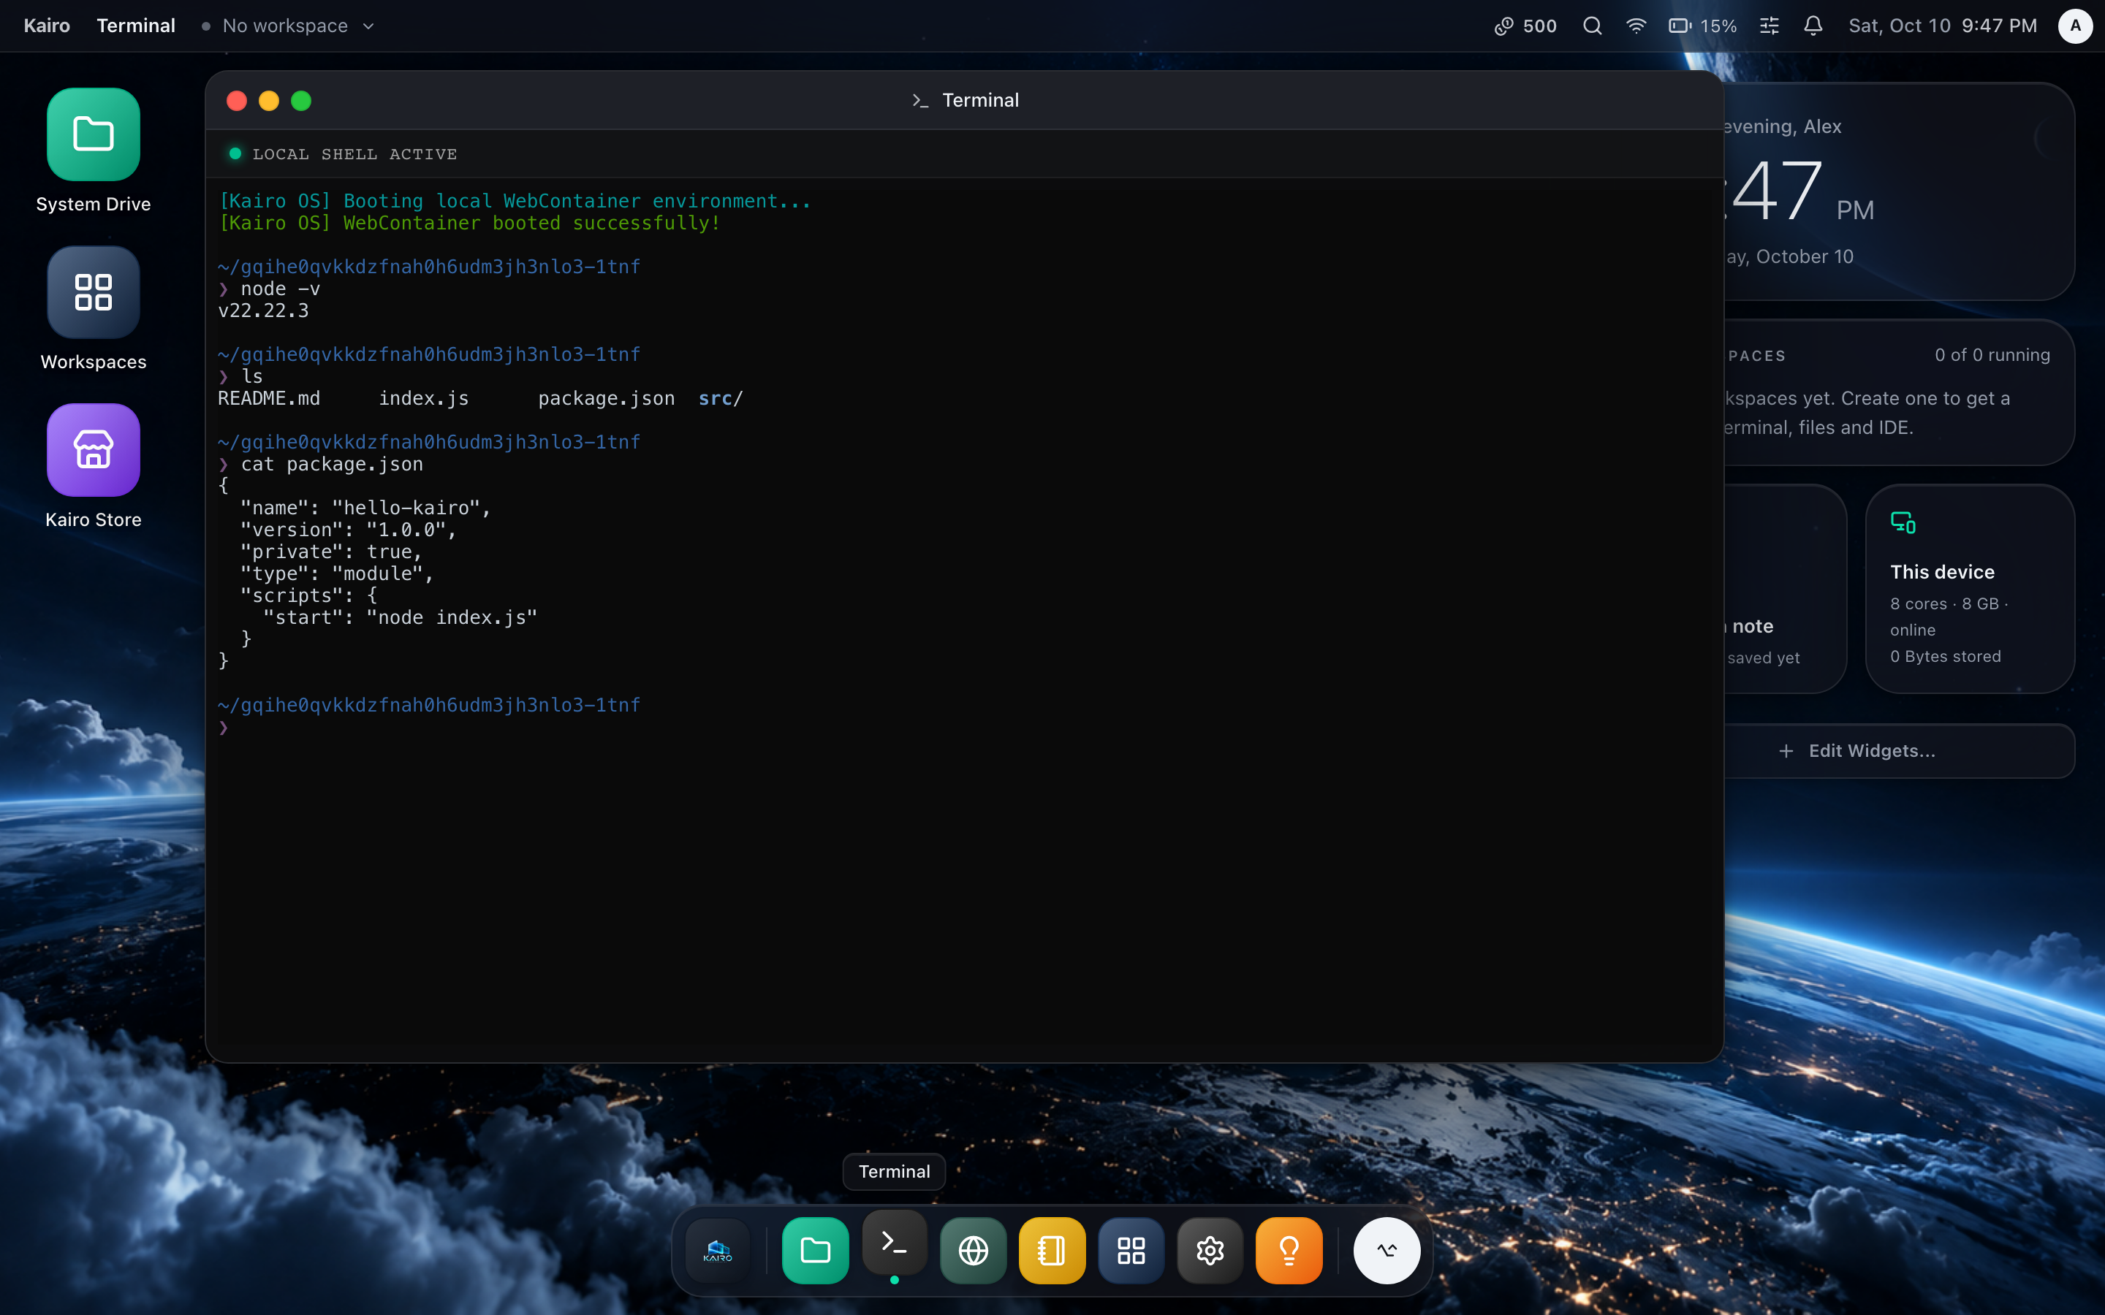This screenshot has height=1315, width=2105.
Task: Click the empty terminal prompt line
Action: pos(964,727)
